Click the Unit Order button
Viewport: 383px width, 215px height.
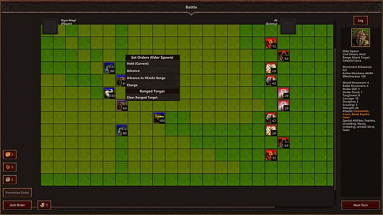(x=17, y=205)
